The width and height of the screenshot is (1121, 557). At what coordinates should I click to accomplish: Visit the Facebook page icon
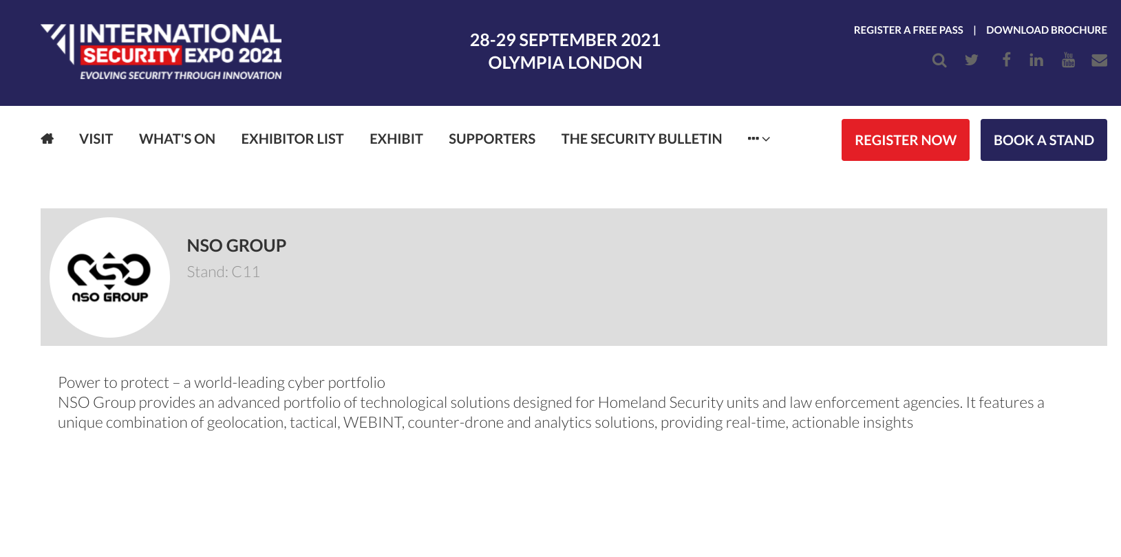1006,60
